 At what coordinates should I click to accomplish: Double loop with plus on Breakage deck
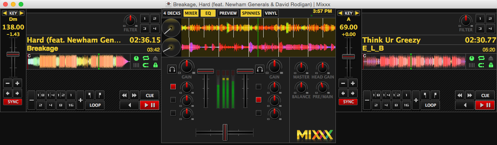(x=80, y=100)
